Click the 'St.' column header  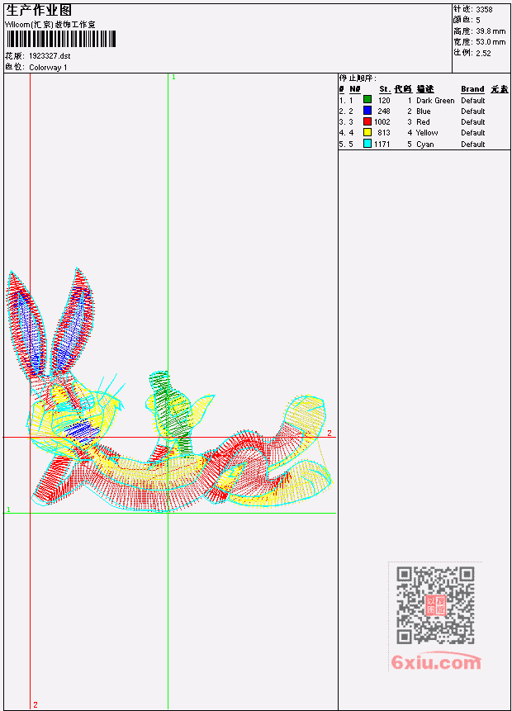pos(385,89)
